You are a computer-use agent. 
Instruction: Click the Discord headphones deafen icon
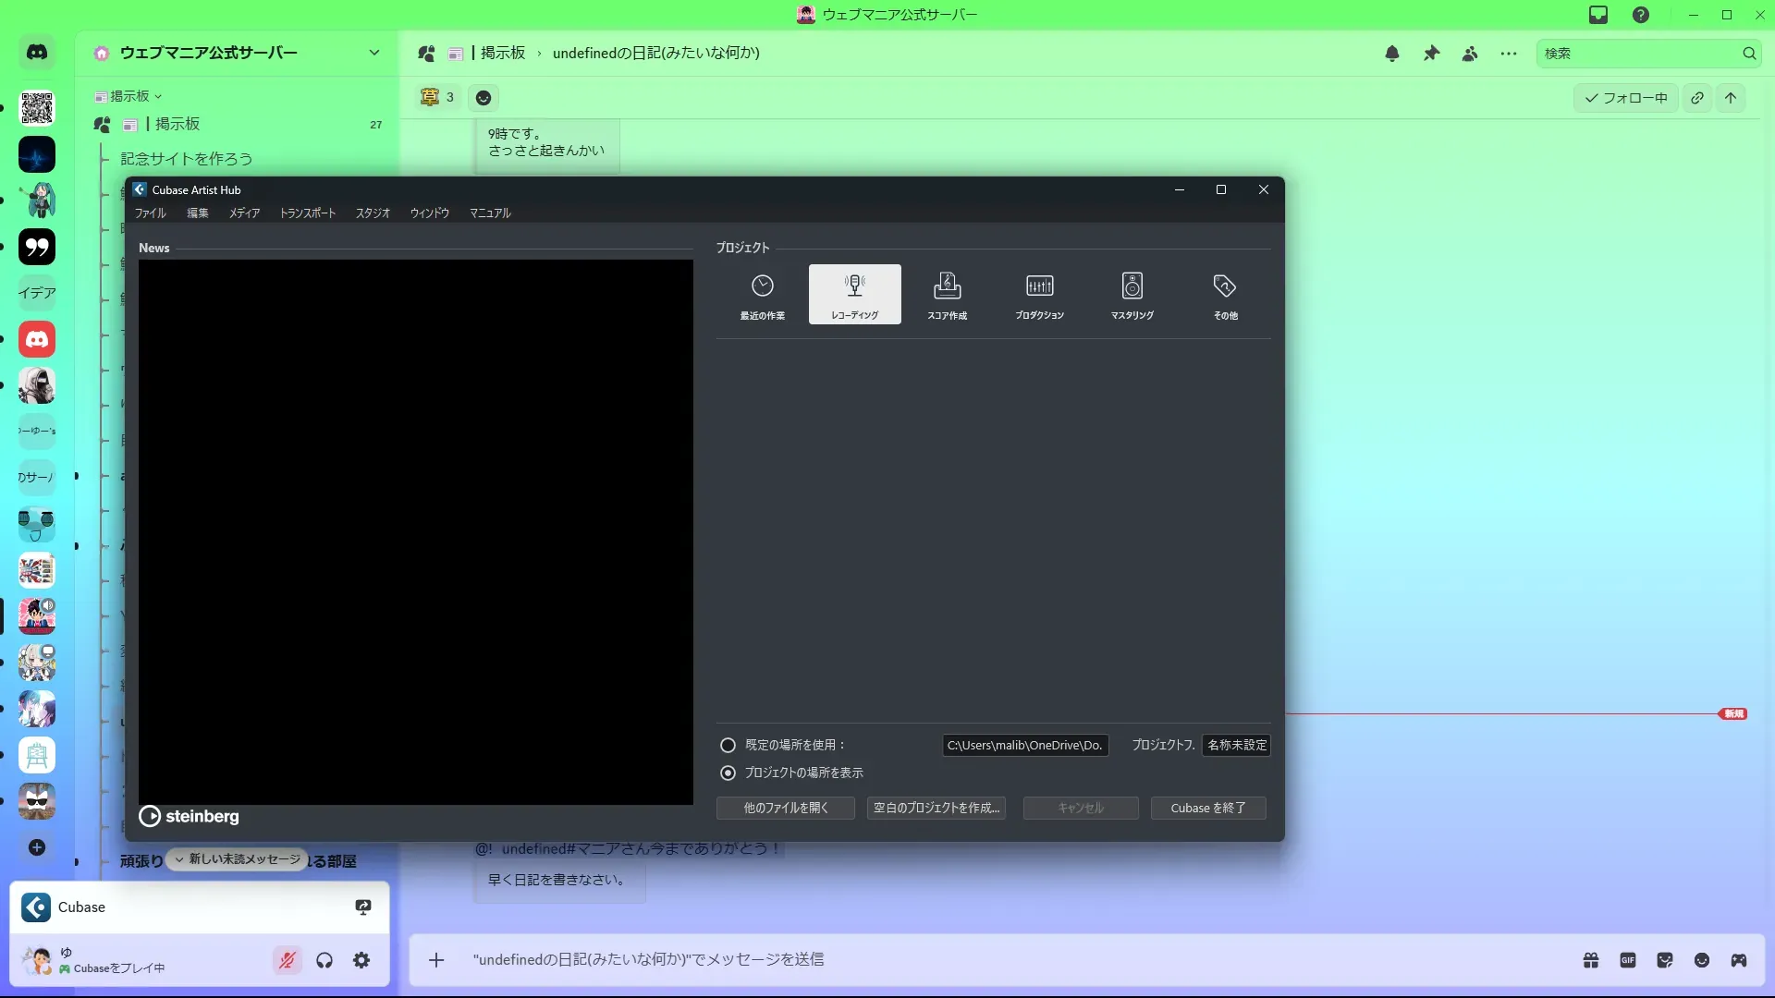pyautogui.click(x=324, y=961)
